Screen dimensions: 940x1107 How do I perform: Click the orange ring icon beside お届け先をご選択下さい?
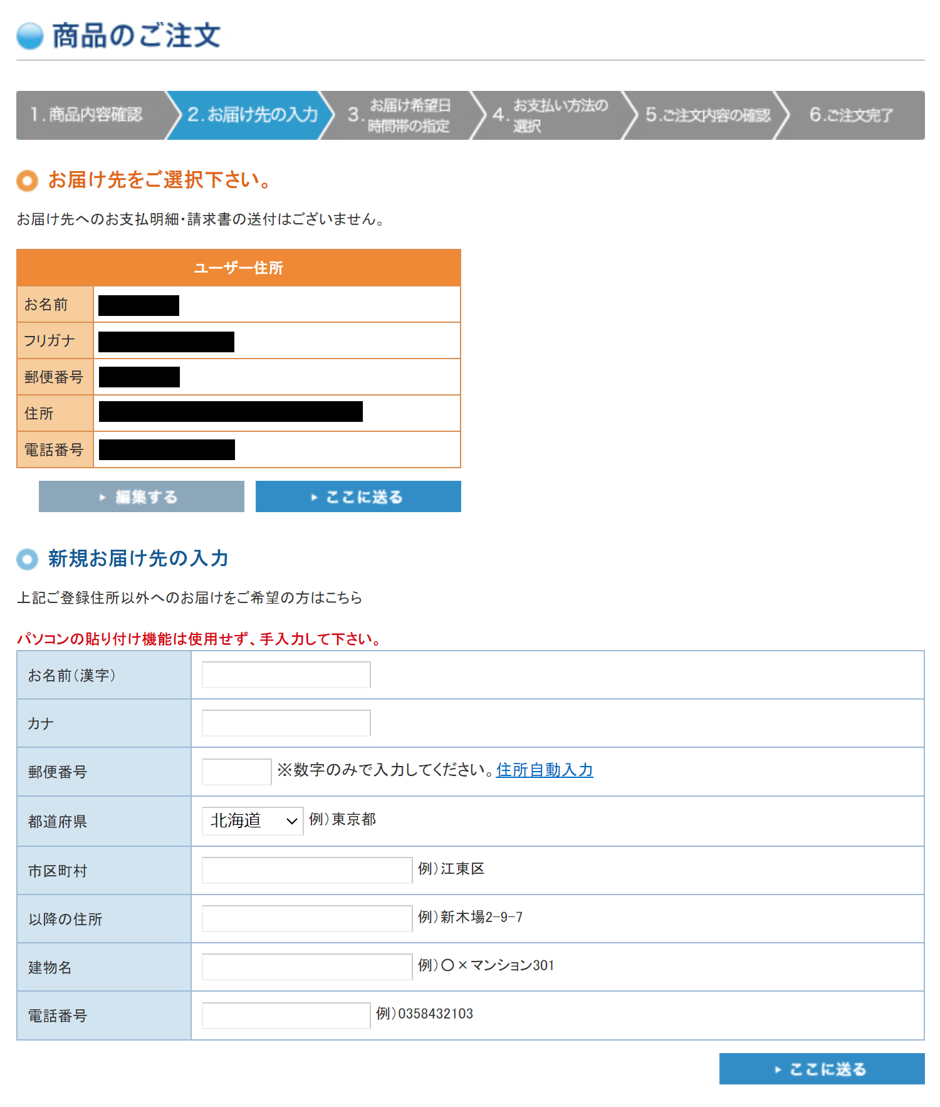(x=27, y=181)
